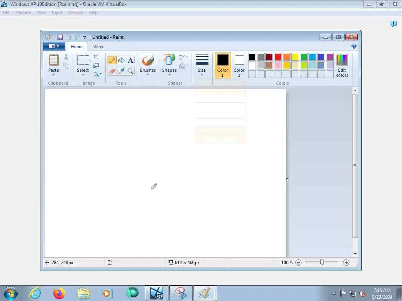
Task: Pick the pink color swatch
Action: click(278, 65)
